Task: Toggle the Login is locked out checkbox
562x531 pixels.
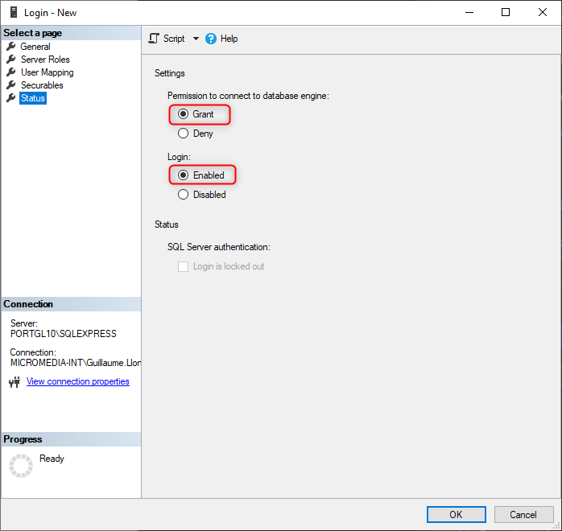Action: pyautogui.click(x=183, y=266)
